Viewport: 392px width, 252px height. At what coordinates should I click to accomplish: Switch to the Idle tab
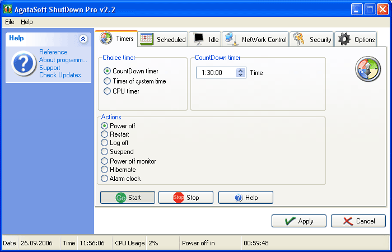click(x=206, y=39)
